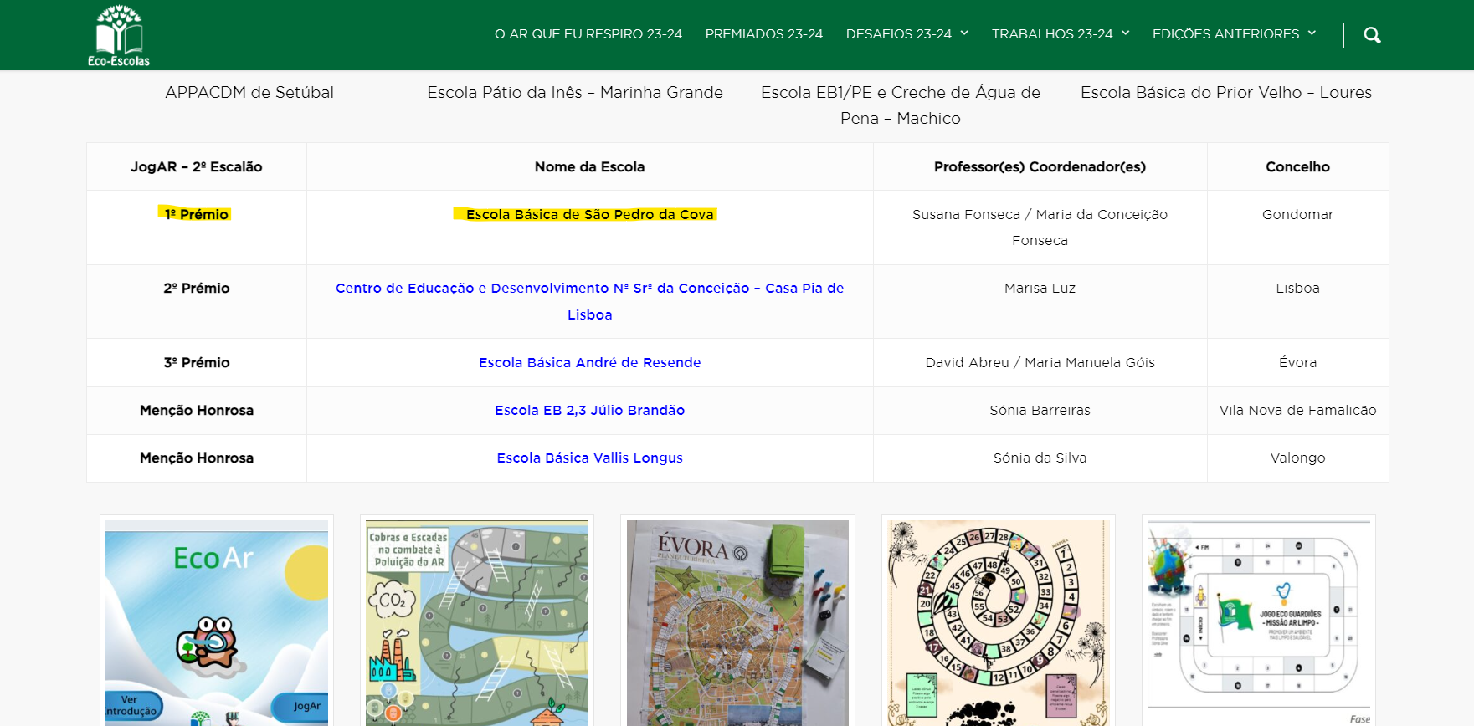Open Cobras e Escadas board game thumbnail
The height and width of the screenshot is (726, 1474).
(477, 623)
